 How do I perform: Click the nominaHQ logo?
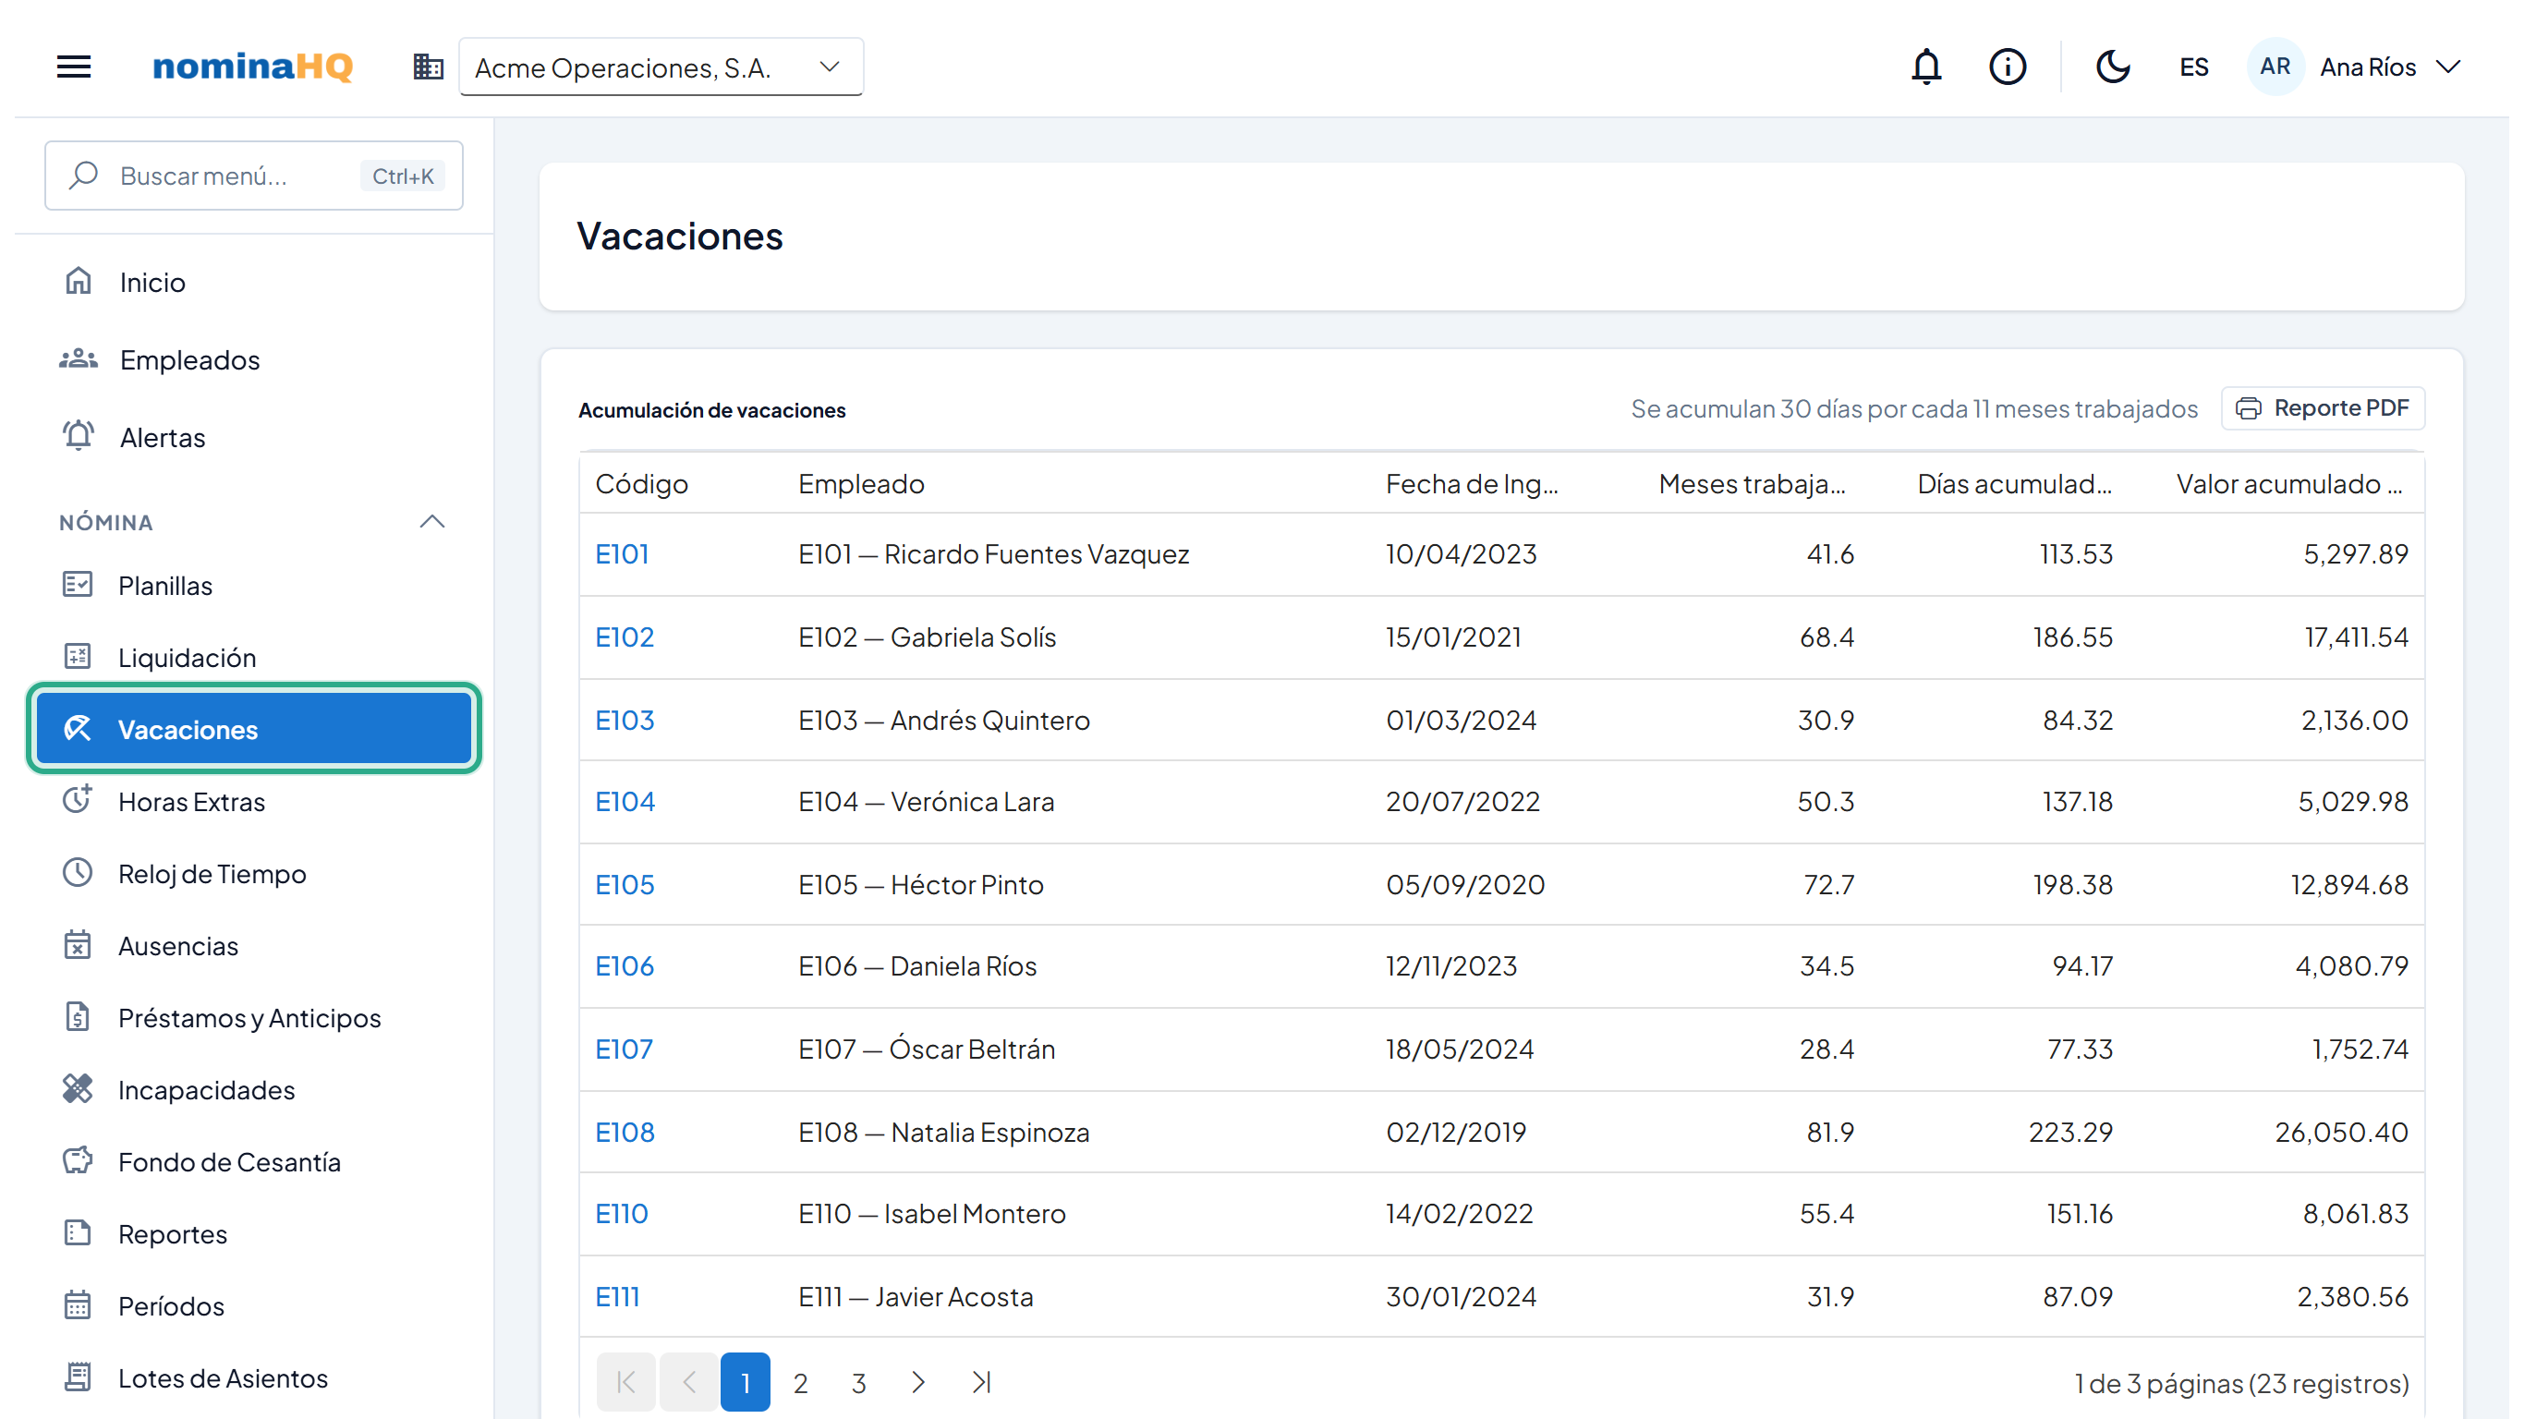coord(253,66)
